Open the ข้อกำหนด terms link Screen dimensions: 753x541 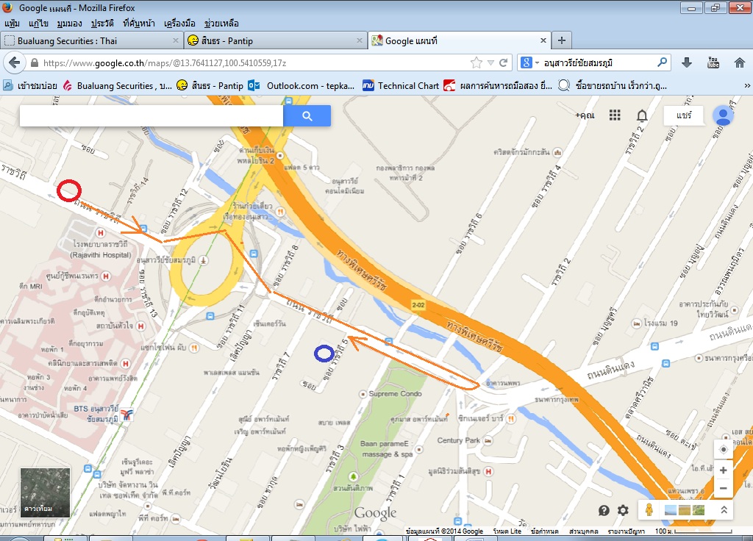[545, 531]
